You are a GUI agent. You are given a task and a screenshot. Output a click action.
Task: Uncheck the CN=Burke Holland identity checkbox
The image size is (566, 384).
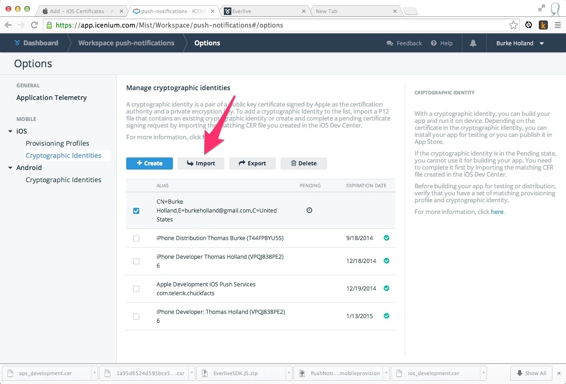click(x=136, y=211)
